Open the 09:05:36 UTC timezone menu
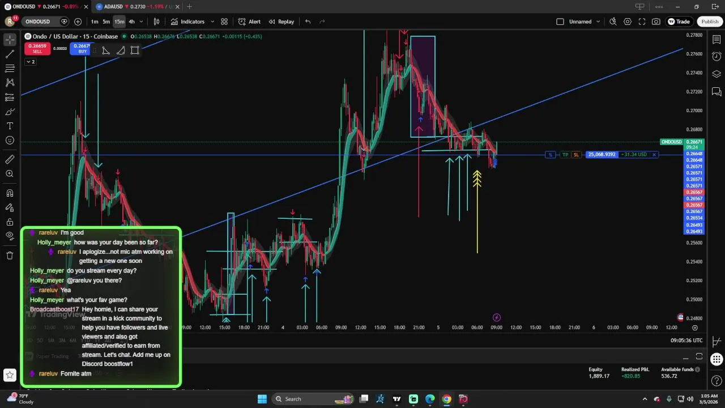The width and height of the screenshot is (725, 408). point(686,341)
